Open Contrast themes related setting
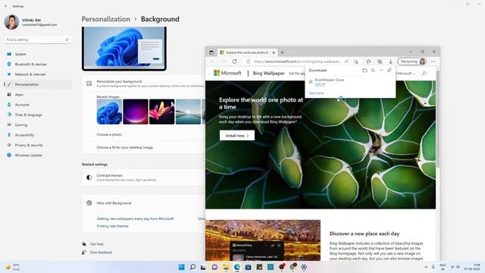 (x=143, y=177)
